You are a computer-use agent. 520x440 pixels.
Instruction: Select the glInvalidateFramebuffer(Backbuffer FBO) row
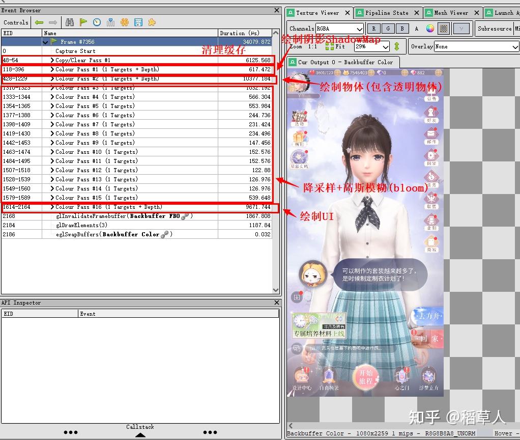click(x=137, y=216)
